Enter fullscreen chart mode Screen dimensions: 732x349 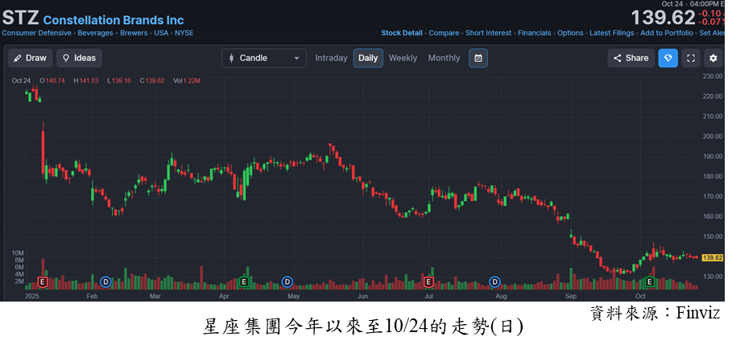coord(690,58)
